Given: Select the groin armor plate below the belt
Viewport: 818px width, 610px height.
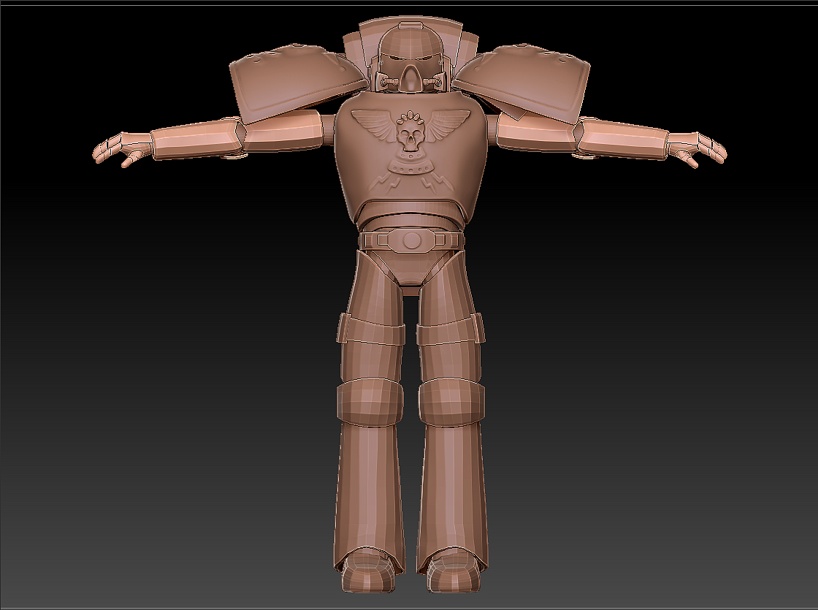Looking at the screenshot, I should point(412,267).
